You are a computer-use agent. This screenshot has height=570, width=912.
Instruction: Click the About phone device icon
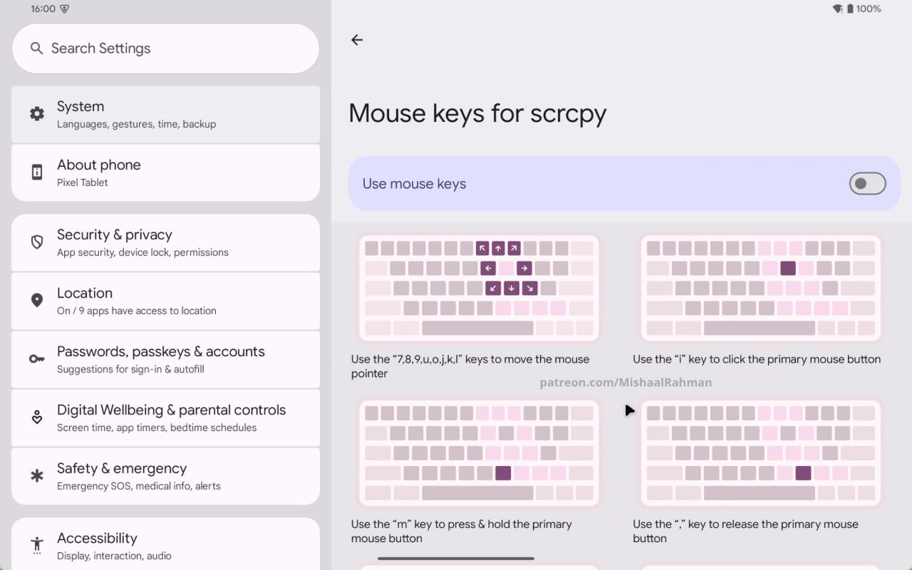click(x=37, y=172)
